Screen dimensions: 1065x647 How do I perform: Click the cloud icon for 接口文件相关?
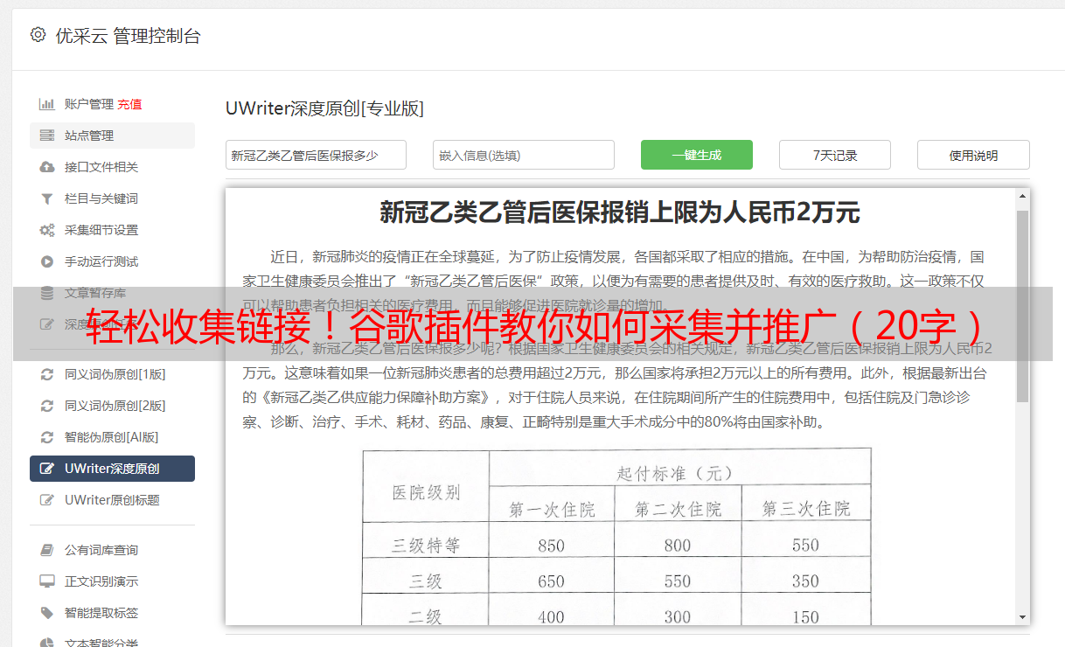coord(47,167)
